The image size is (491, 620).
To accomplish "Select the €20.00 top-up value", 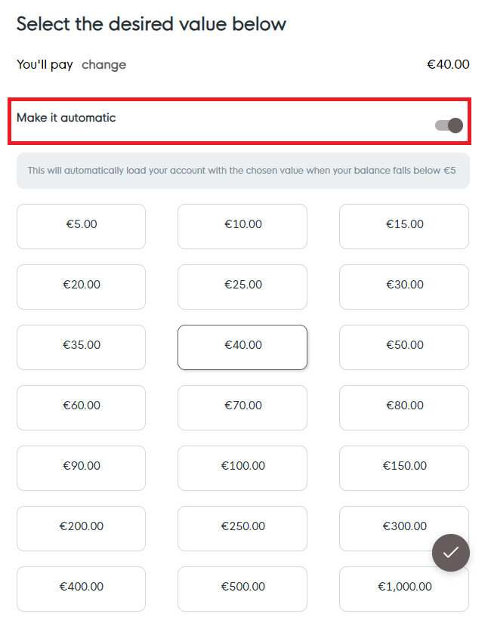I will 81,287.
